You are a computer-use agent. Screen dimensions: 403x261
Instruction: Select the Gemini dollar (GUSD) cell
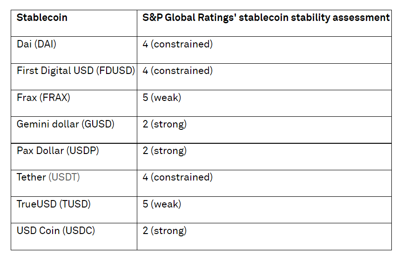[65, 124]
